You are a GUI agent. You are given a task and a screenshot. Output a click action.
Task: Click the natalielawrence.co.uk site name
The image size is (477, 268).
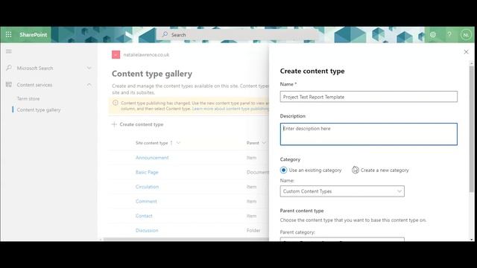[x=146, y=54]
